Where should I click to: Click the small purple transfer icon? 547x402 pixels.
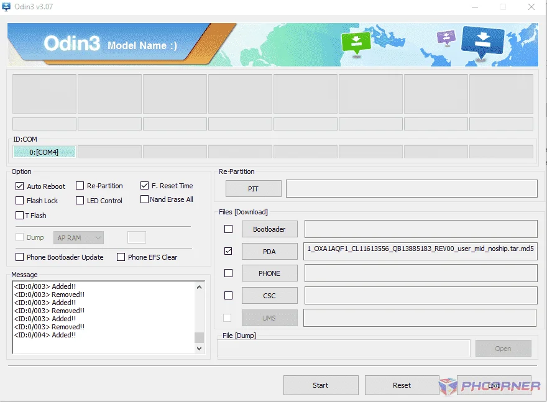coord(446,37)
